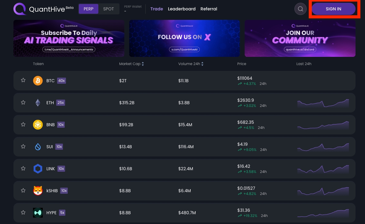Click the ETH 24h price sparkline

pyautogui.click(x=323, y=103)
